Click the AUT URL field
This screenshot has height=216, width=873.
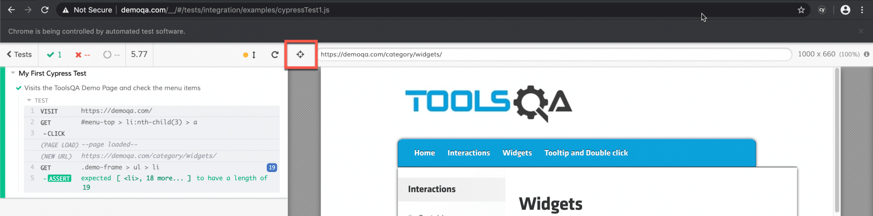pyautogui.click(x=554, y=55)
